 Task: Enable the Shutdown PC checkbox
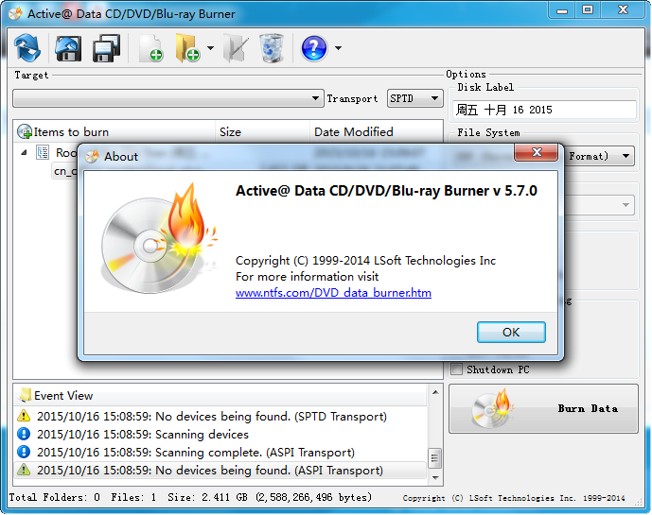(457, 369)
